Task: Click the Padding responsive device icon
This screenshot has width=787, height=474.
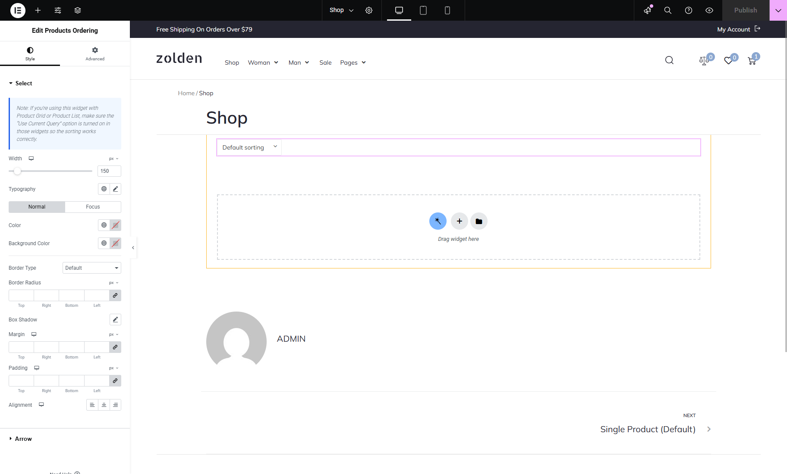Action: click(x=37, y=368)
